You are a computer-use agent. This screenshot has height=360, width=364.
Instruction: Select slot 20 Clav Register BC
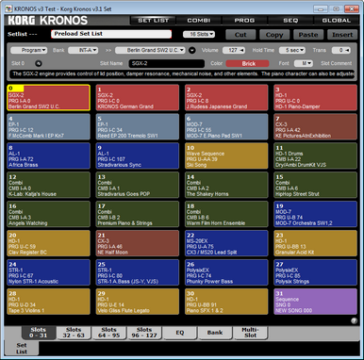pyautogui.click(x=49, y=244)
